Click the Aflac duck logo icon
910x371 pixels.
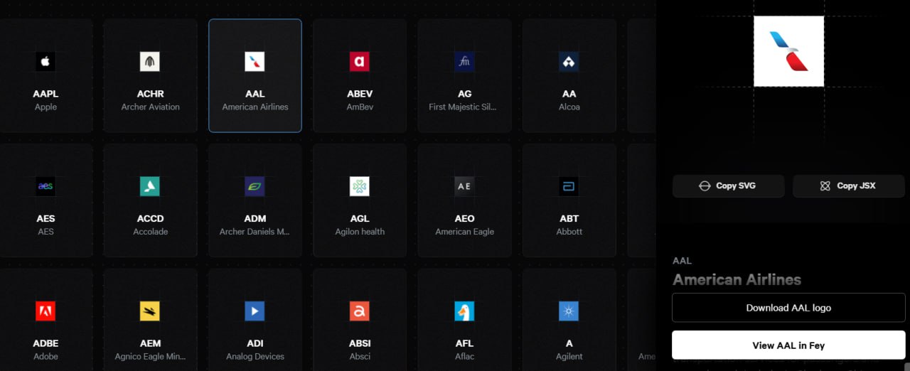coord(464,311)
